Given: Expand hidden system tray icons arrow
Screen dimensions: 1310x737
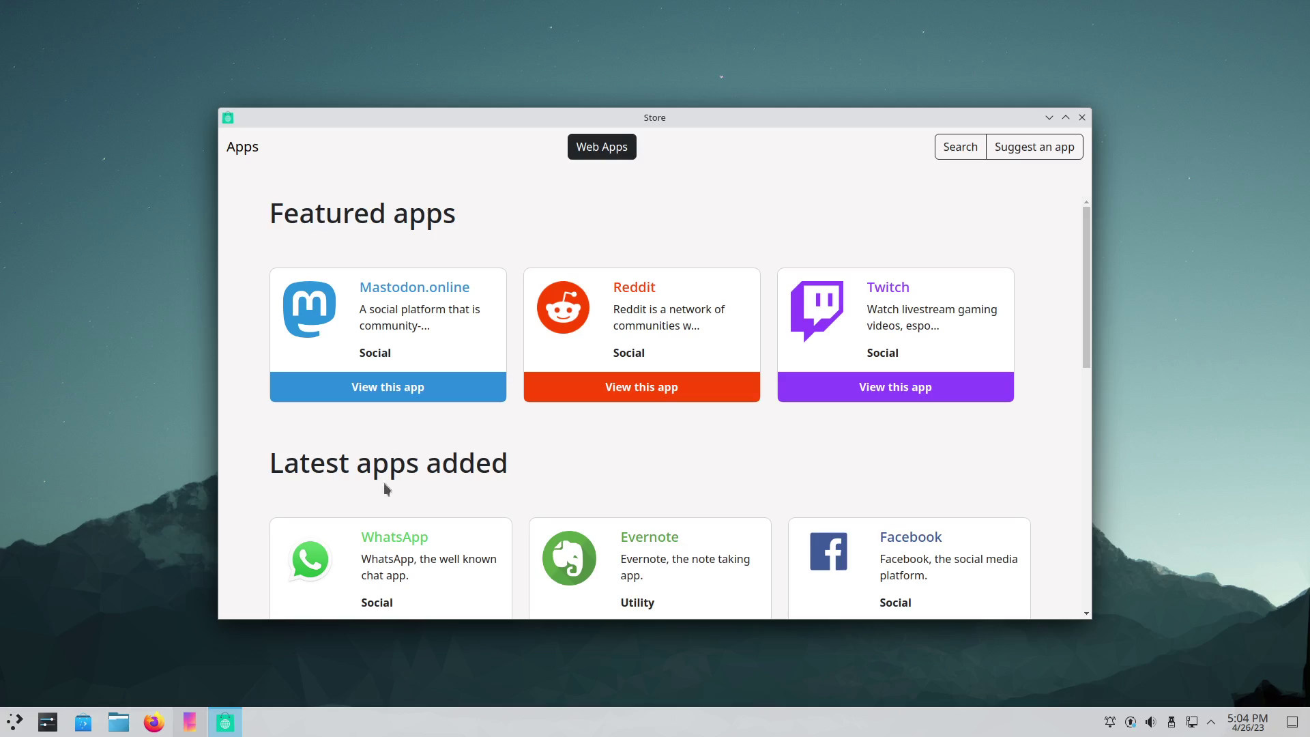Looking at the screenshot, I should point(1211,722).
